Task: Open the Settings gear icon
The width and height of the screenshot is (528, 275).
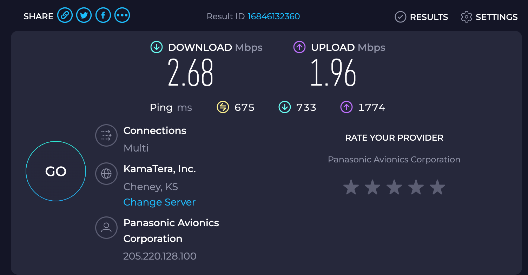Action: pyautogui.click(x=466, y=17)
